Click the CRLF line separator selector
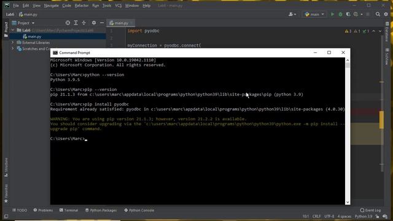Viewport: 393px width, 221px height. 316,217
